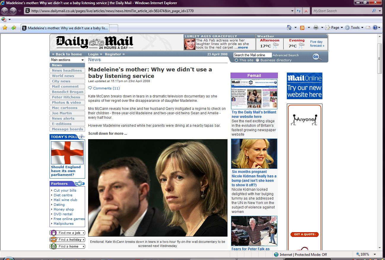Select the Business directory radio button
The image size is (385, 260).
tap(257, 60)
